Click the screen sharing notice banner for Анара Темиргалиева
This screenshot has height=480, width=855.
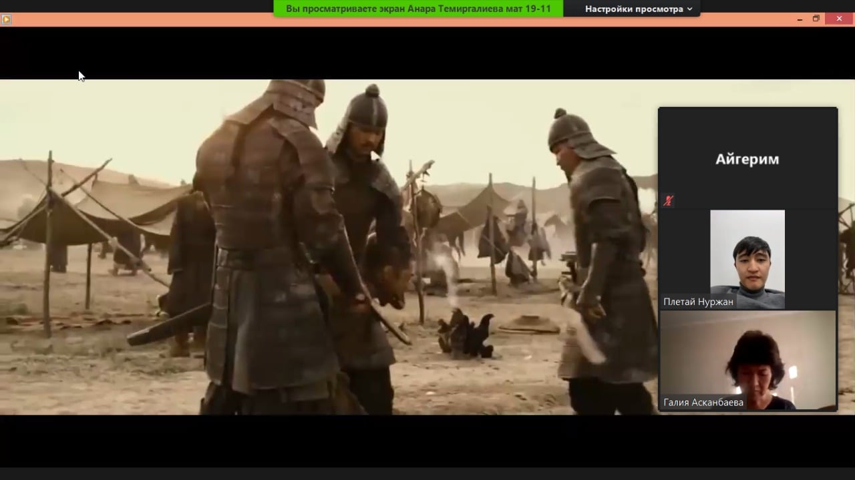point(418,9)
